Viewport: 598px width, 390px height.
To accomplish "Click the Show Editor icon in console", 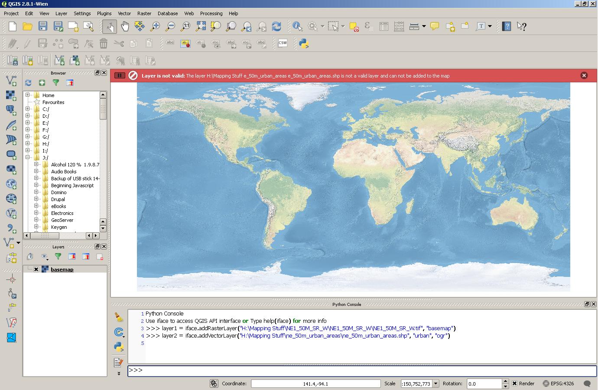I will (x=118, y=362).
